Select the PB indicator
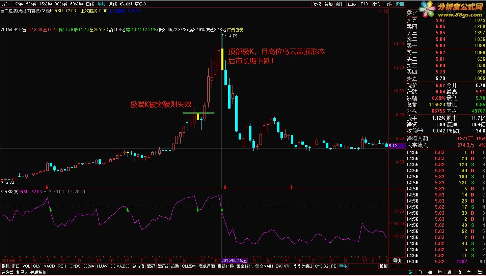The width and height of the screenshot is (486, 276). click(x=333, y=266)
